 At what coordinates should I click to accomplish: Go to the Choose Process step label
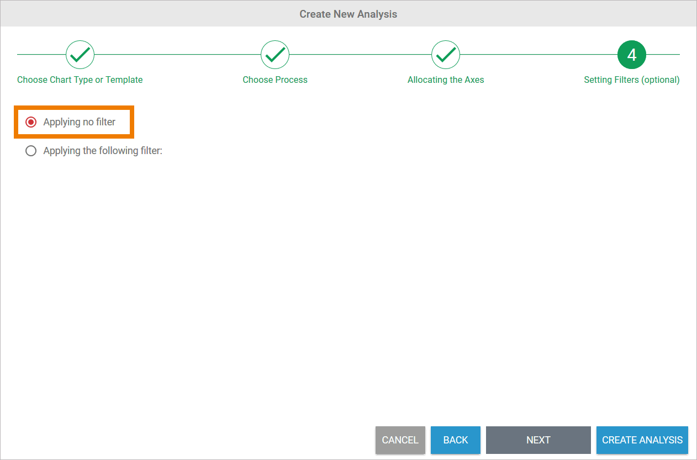(x=275, y=80)
